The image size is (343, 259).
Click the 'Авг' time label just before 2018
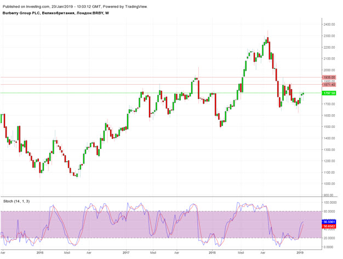pyautogui.click(x=176, y=252)
